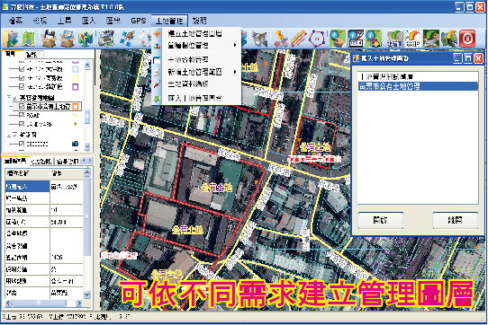Click the printer icon in toolbar

(106, 39)
